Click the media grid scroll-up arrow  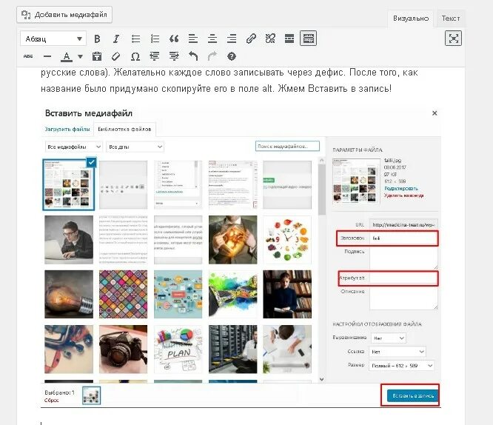tap(321, 161)
